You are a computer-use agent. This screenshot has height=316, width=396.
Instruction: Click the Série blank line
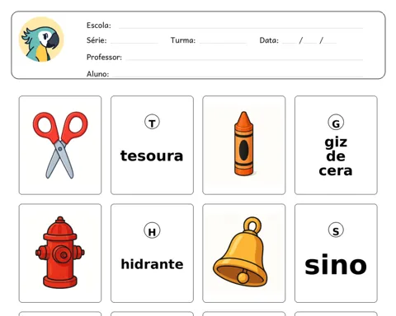click(134, 43)
